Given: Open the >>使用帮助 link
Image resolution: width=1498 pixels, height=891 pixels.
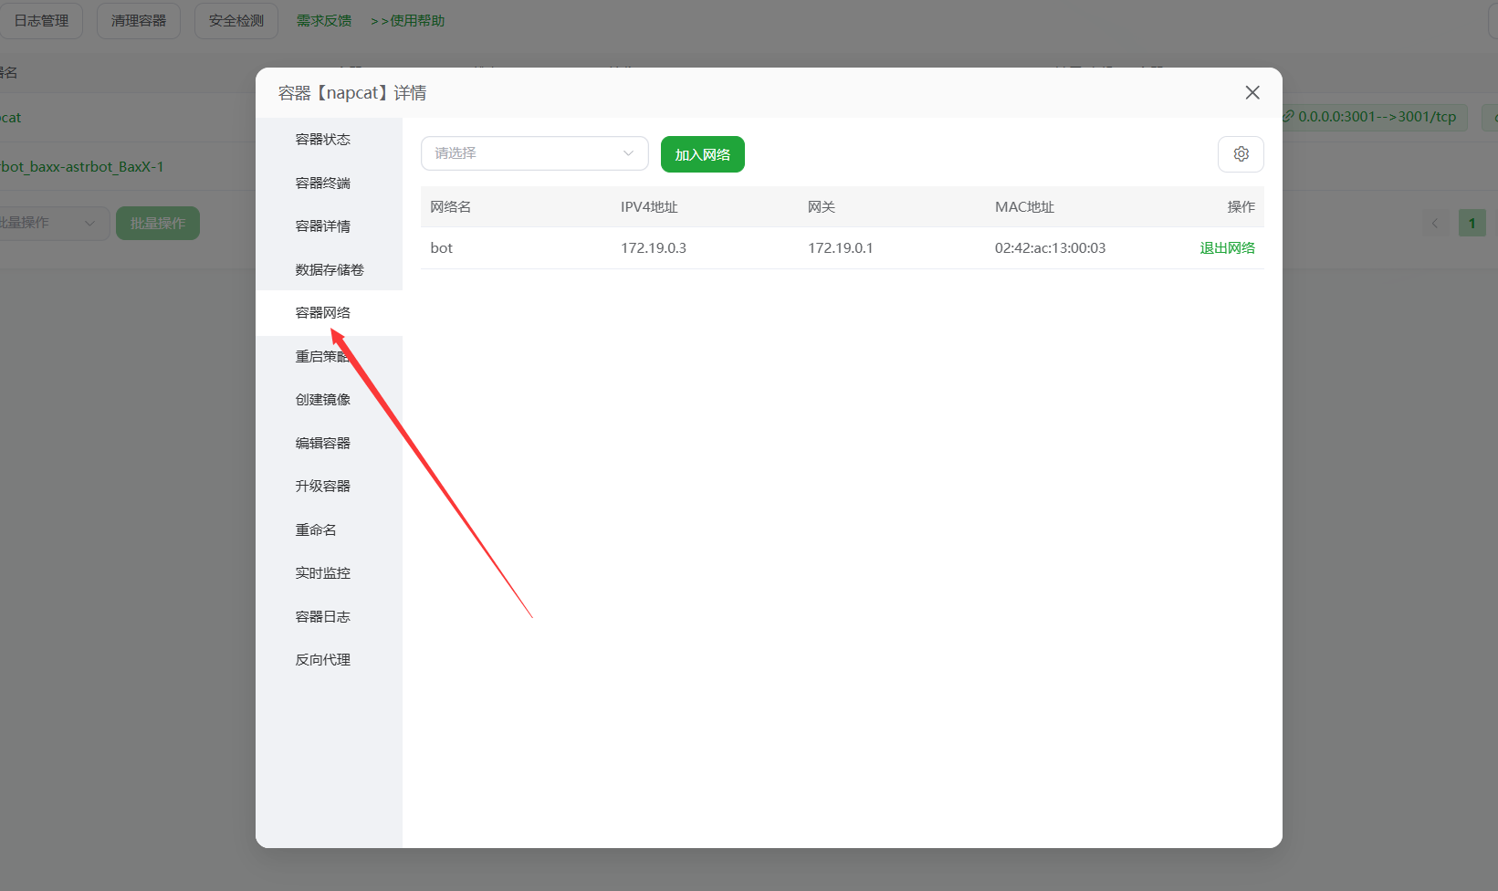Looking at the screenshot, I should tap(407, 21).
